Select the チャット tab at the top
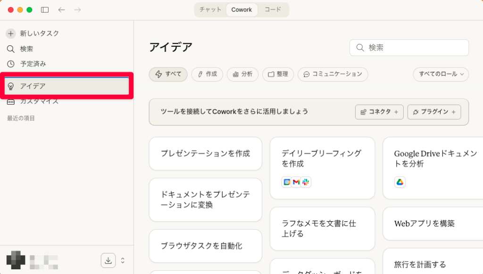Image resolution: width=483 pixels, height=274 pixels. (210, 9)
